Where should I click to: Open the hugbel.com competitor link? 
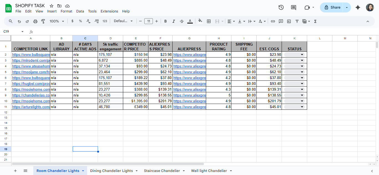coord(31,84)
